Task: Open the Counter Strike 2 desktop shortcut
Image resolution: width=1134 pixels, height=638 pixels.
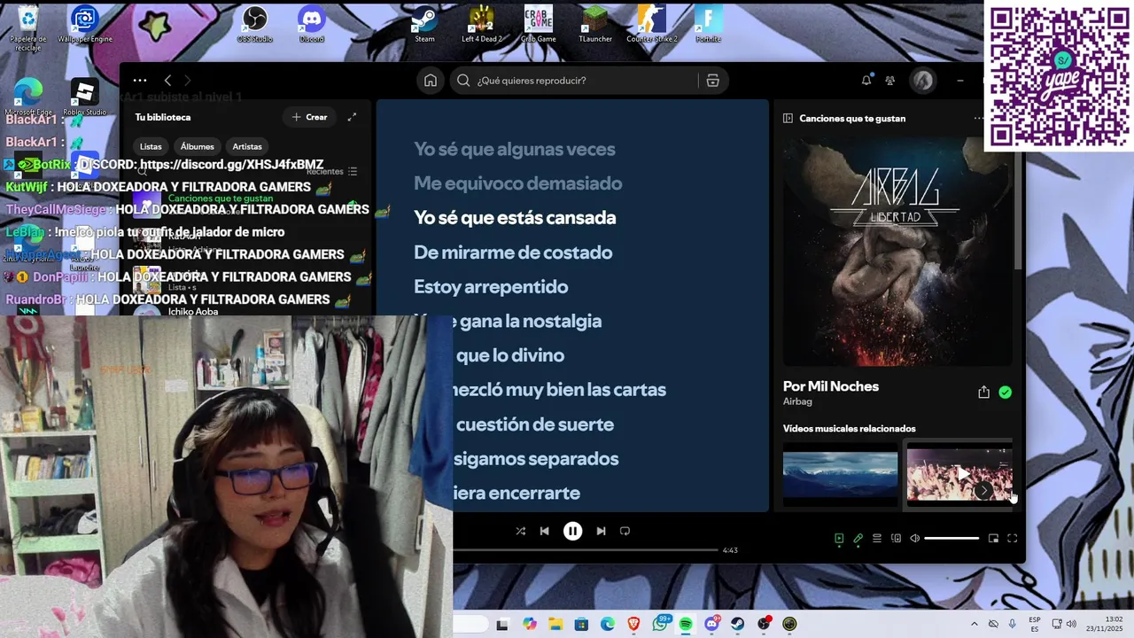Action: pos(652,25)
